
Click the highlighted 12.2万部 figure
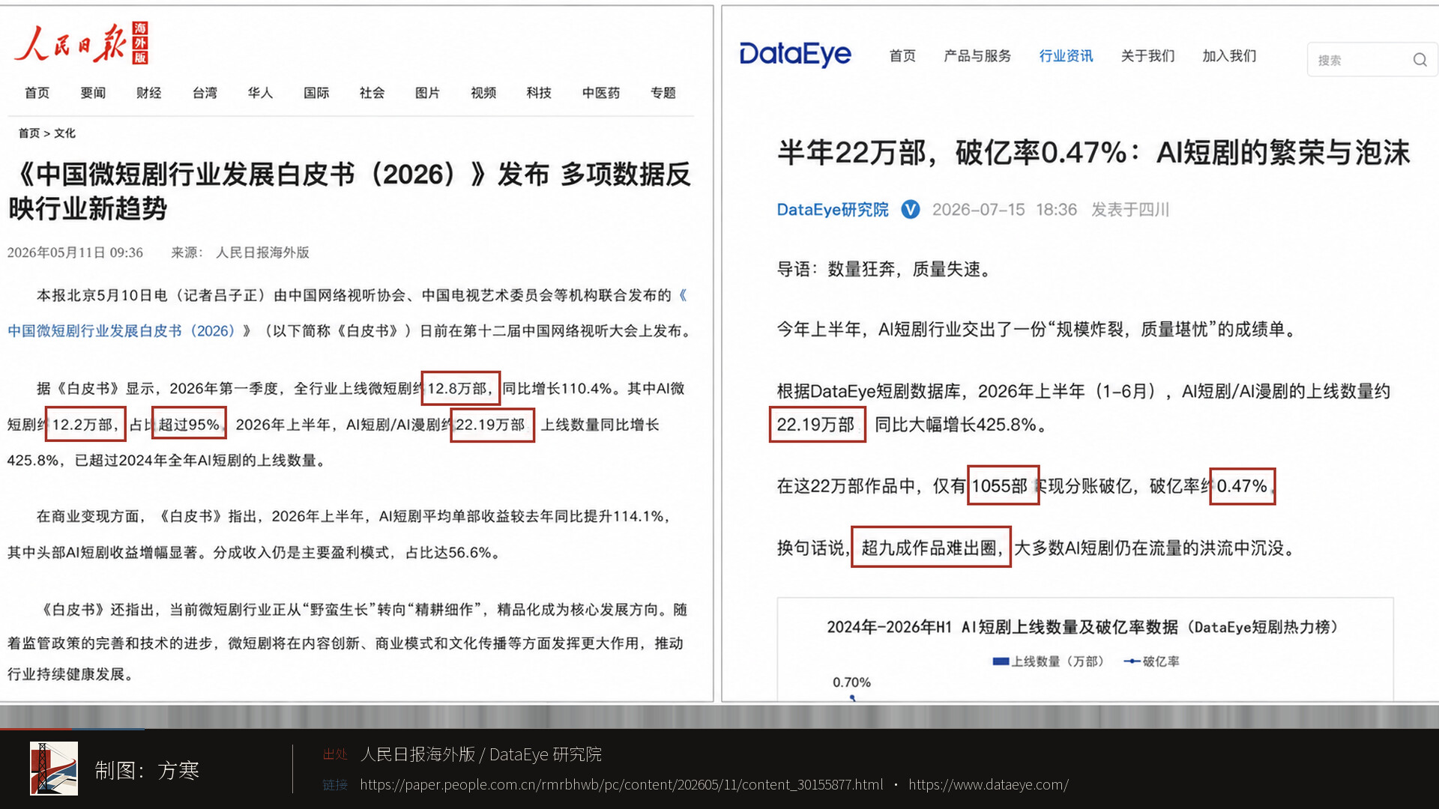[x=85, y=424]
